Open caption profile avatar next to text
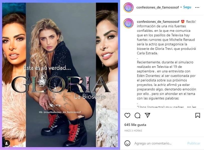The image size is (204, 150). (128, 23)
